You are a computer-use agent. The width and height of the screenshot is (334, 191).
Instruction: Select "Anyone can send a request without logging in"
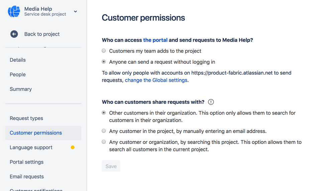[x=104, y=62]
